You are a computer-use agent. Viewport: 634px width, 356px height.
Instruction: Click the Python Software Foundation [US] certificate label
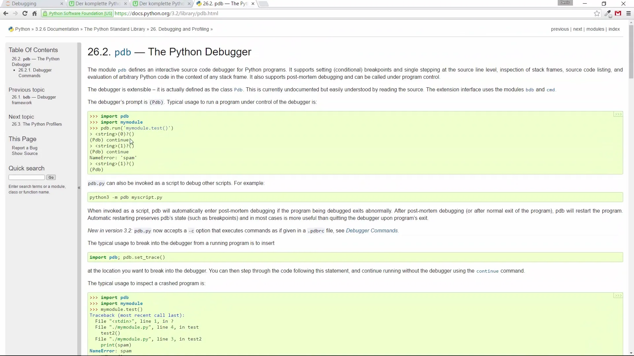tap(81, 14)
